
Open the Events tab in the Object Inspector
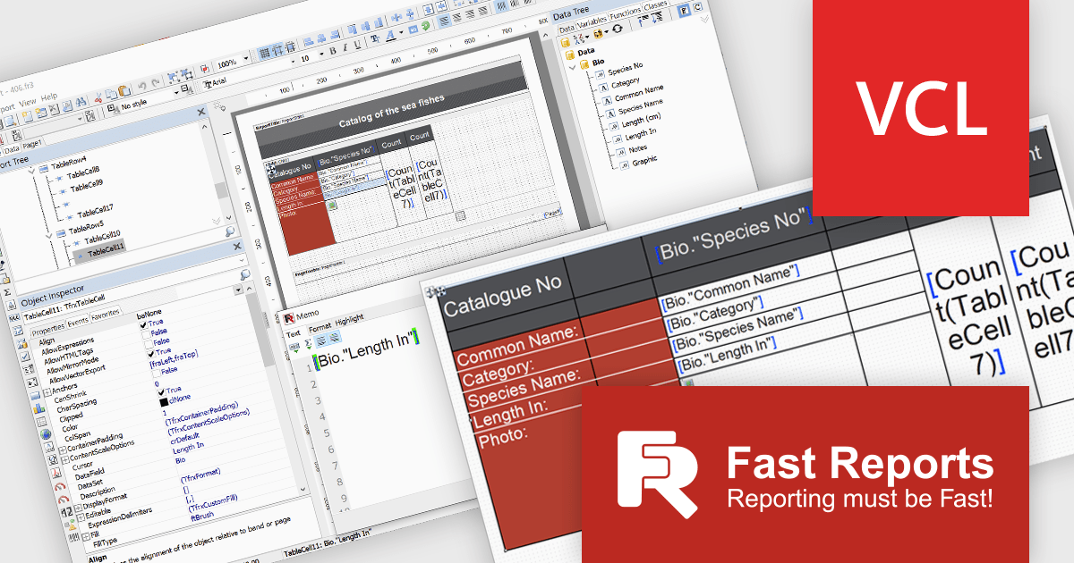tap(78, 320)
